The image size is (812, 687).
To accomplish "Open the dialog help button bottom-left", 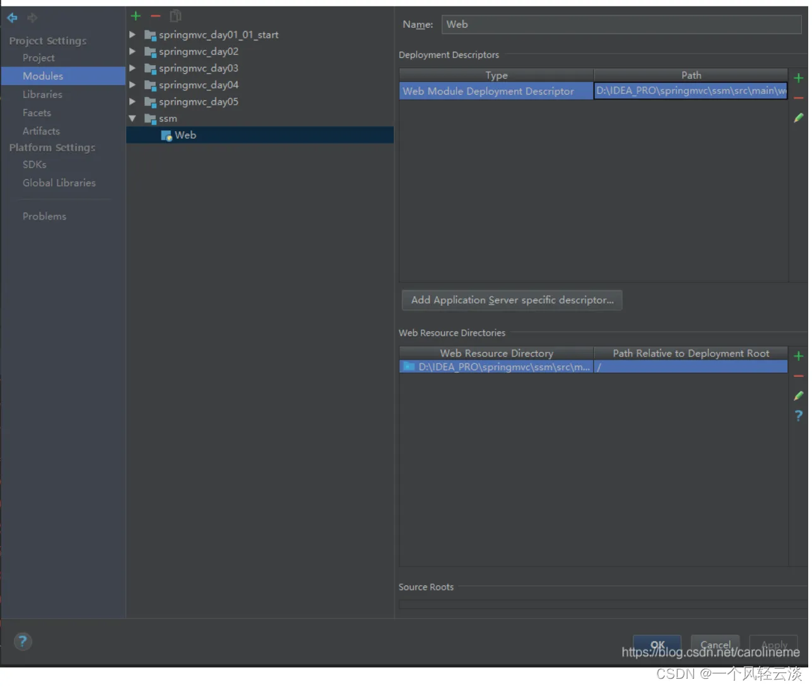I will click(23, 642).
